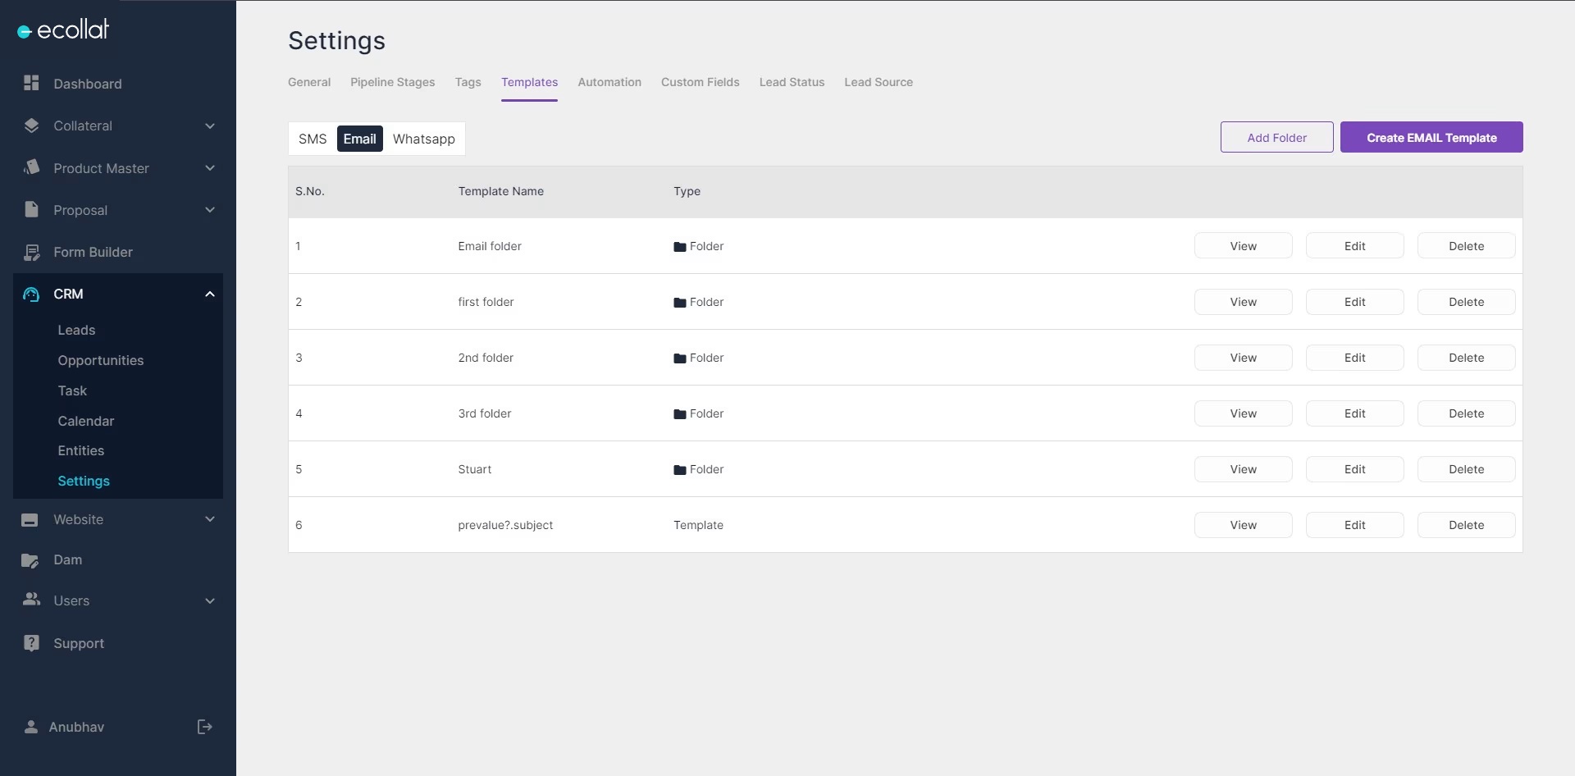The height and width of the screenshot is (776, 1575).
Task: Open the Automation settings tab
Action: [x=609, y=82]
